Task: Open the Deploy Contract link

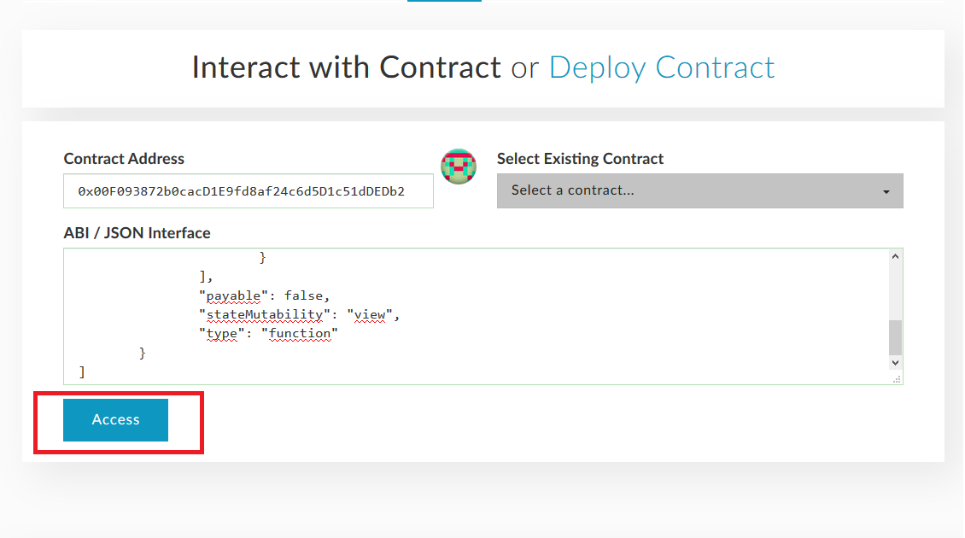Action: [x=662, y=67]
